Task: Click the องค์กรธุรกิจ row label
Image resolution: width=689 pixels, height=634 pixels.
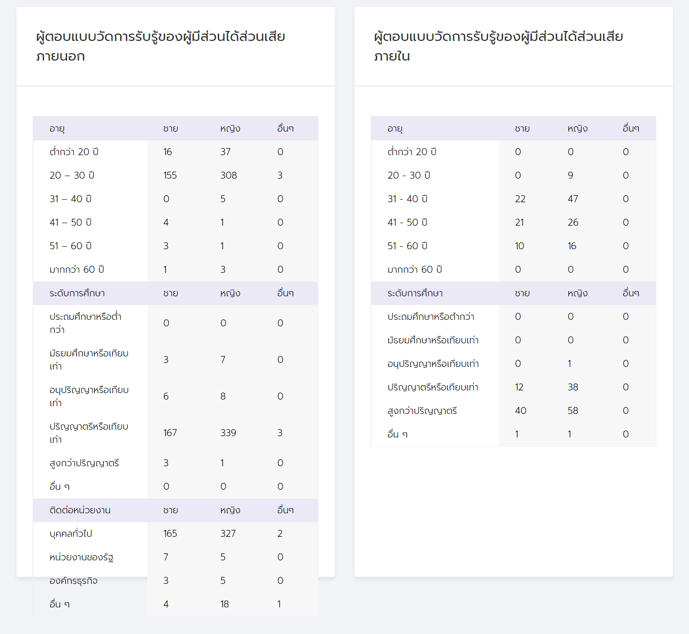Action: tap(74, 581)
